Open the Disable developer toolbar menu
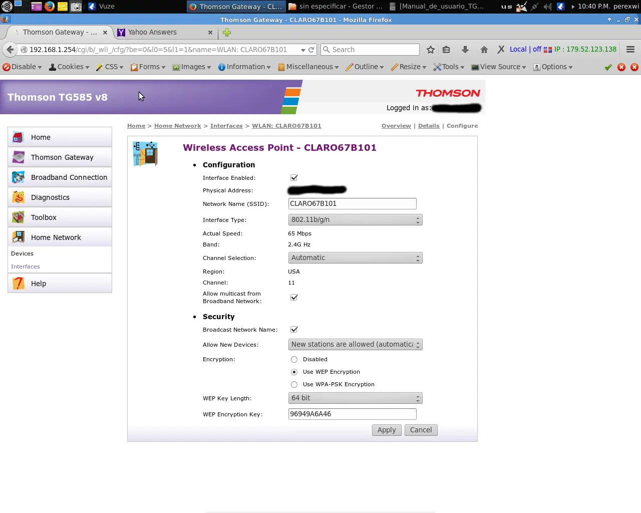This screenshot has width=641, height=513. [x=22, y=67]
